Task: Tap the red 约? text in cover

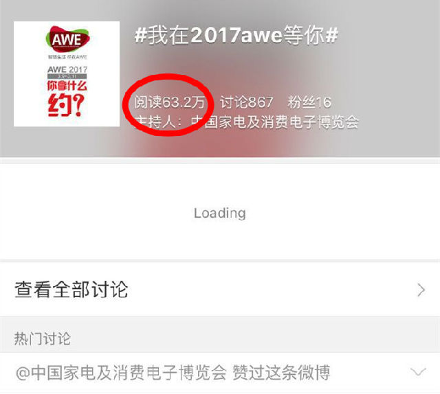Action: [x=66, y=105]
